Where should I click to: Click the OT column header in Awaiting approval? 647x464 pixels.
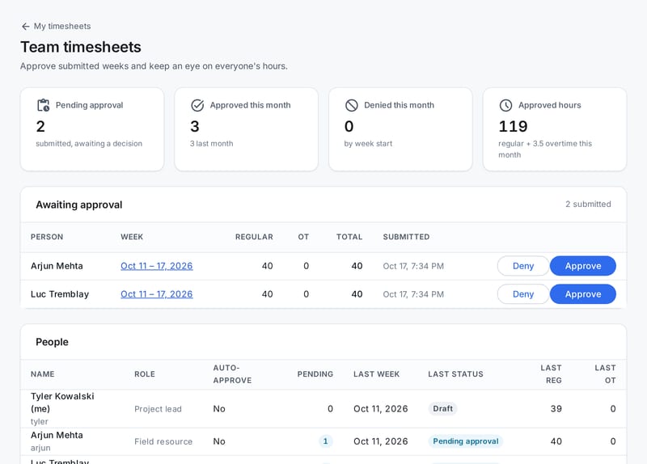[303, 237]
